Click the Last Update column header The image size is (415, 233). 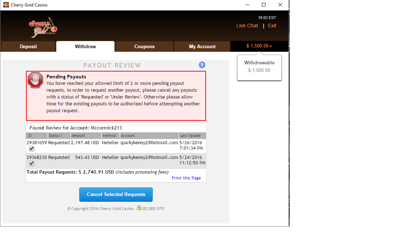point(192,136)
